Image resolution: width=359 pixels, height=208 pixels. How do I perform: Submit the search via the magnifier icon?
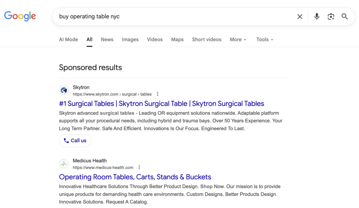[344, 16]
